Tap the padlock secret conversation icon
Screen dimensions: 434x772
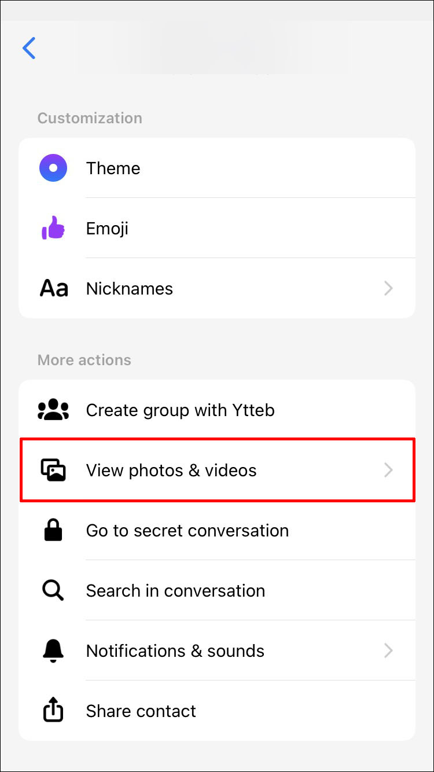(x=53, y=531)
